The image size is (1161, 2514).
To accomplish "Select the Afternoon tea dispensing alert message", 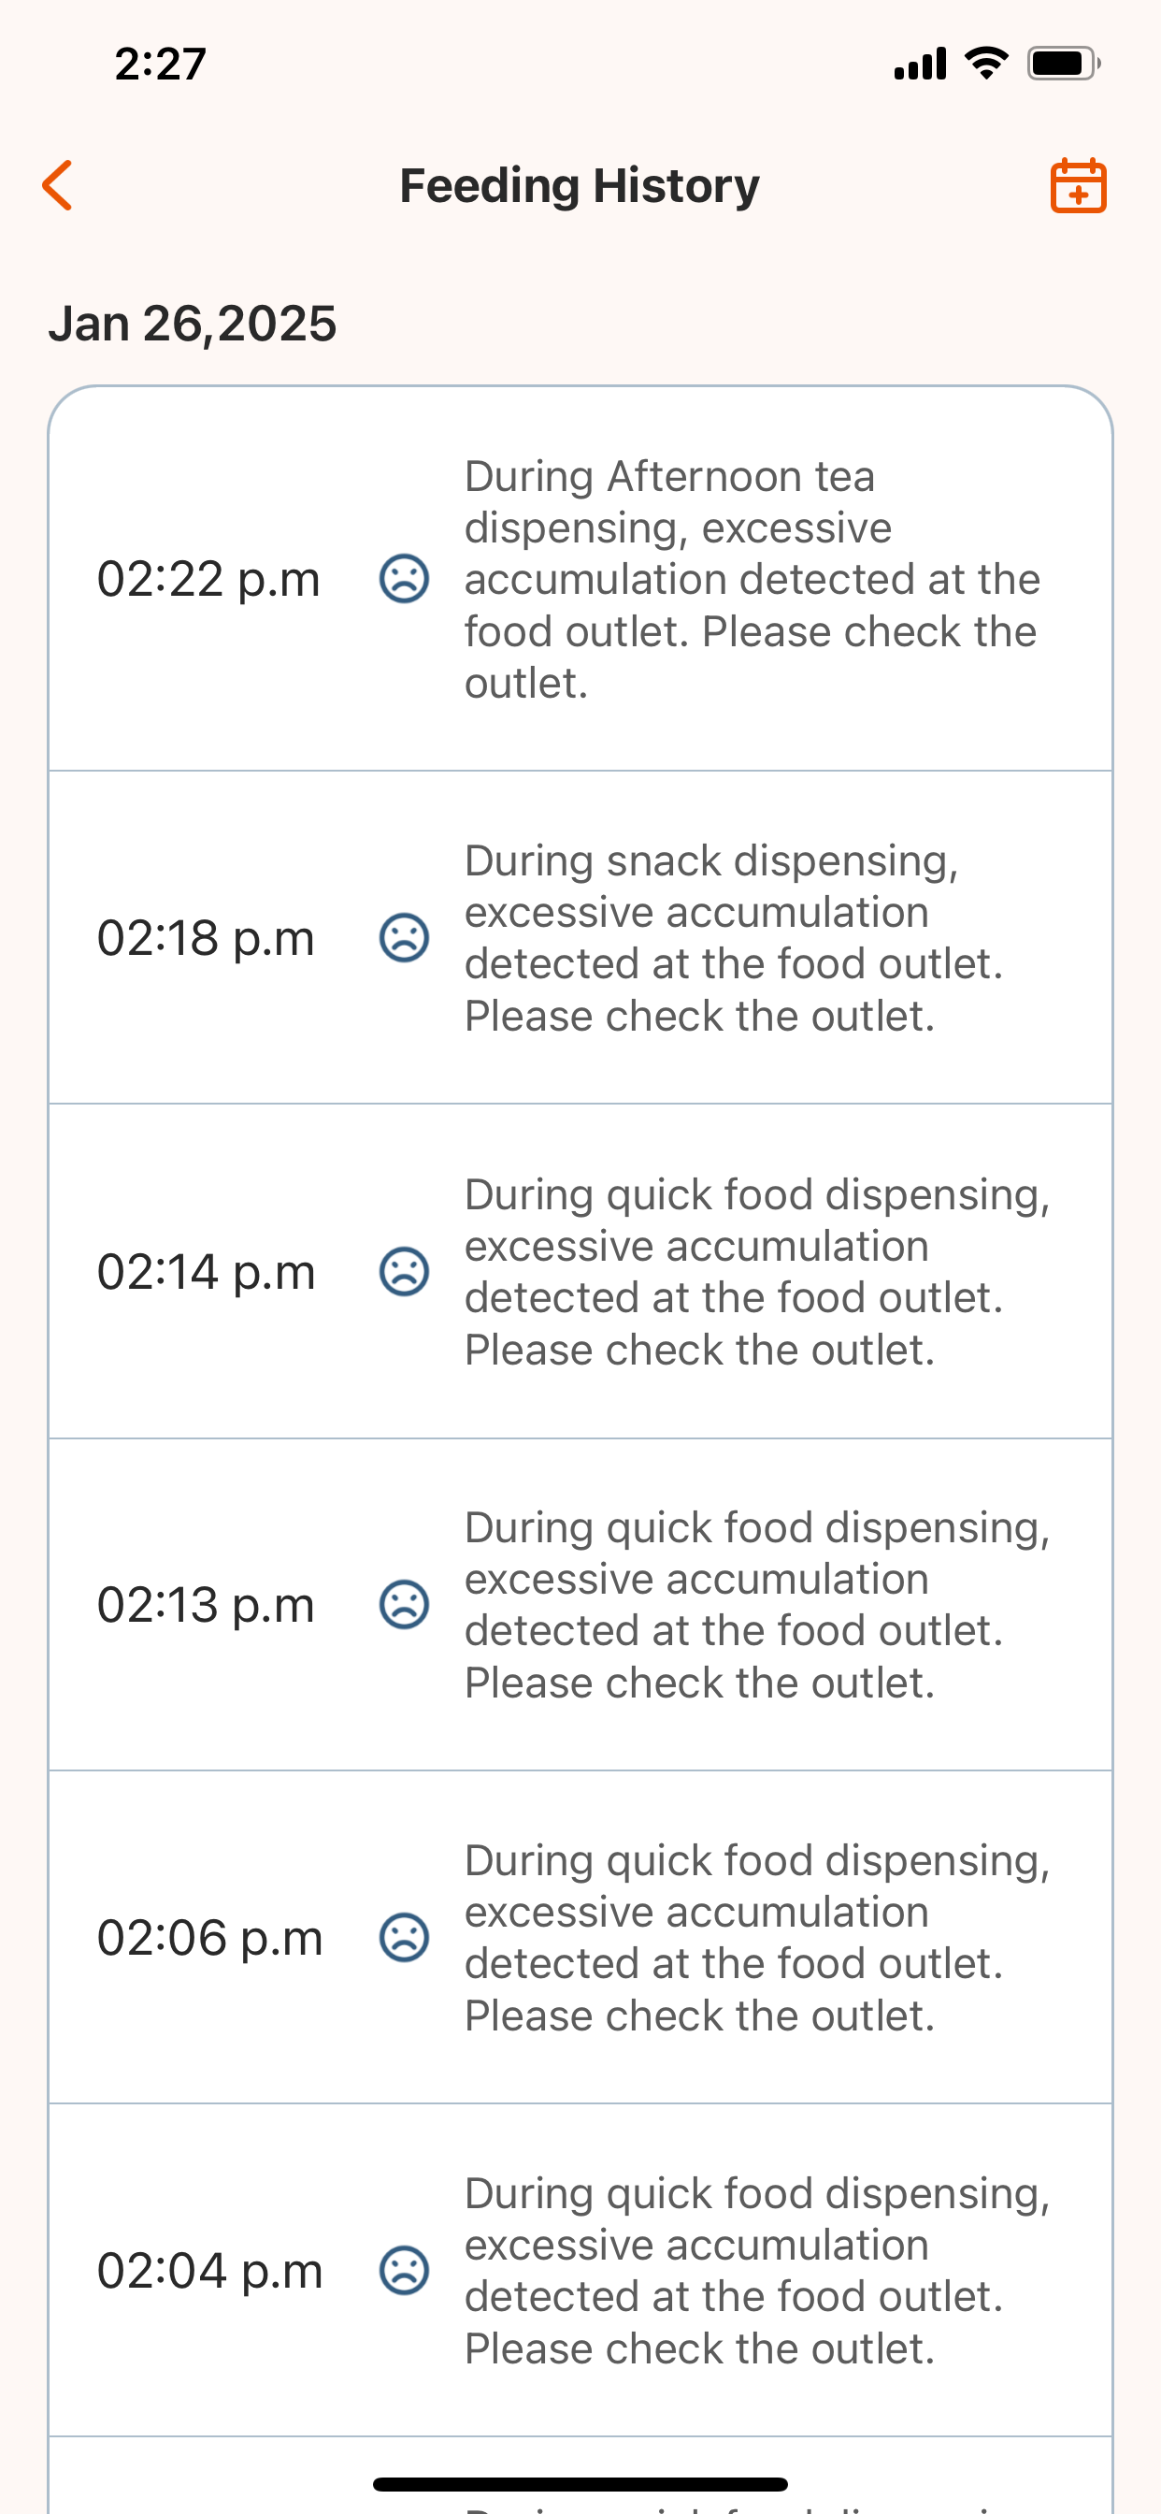I will 752,579.
